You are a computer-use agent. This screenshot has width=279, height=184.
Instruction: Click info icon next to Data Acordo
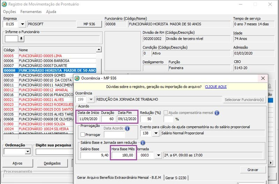tap(127, 128)
